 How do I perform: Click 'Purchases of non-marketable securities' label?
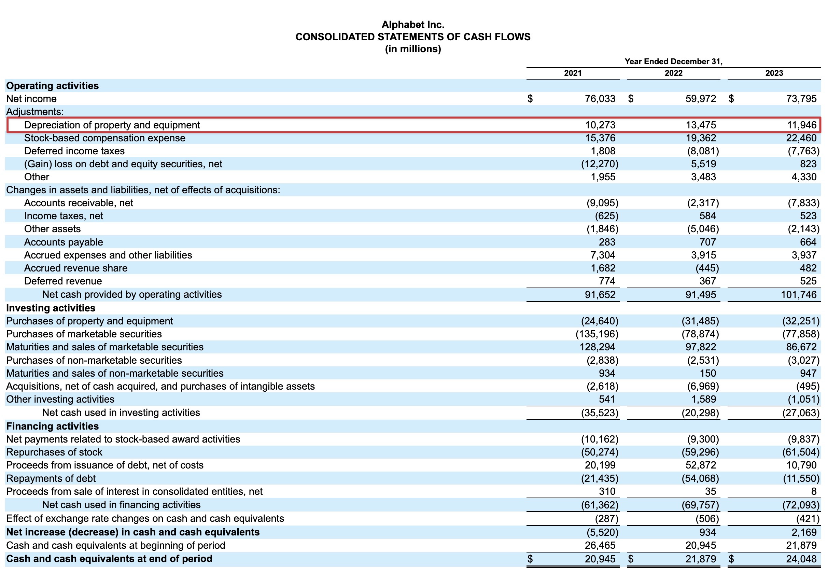[94, 361]
